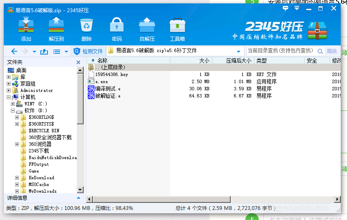Expand the 库 tree node
The image size is (347, 220).
coord(9,77)
